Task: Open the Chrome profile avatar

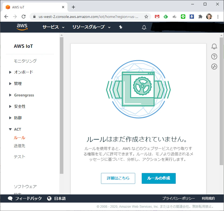Action: click(x=209, y=17)
